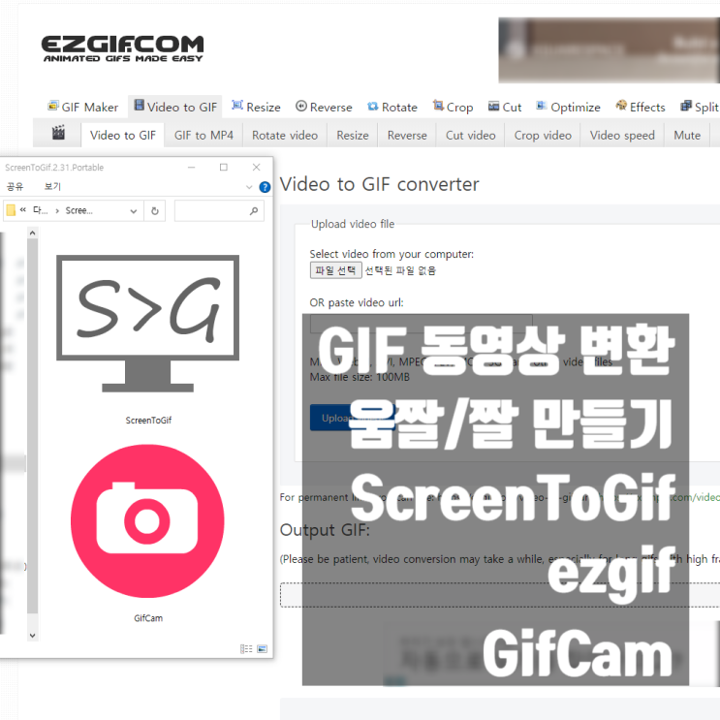Open the Resize tool in top menu

[256, 107]
